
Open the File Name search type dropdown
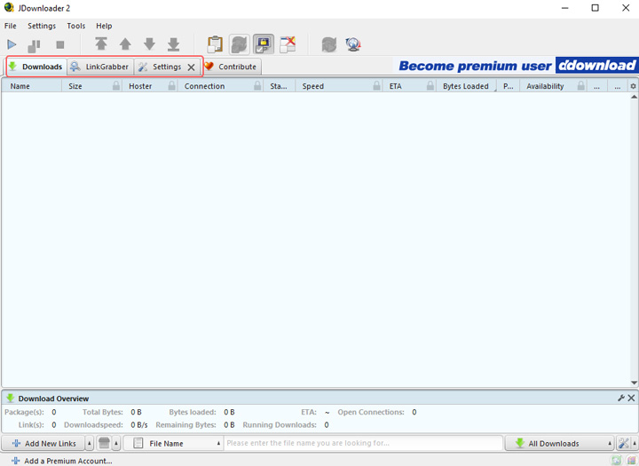click(x=174, y=443)
